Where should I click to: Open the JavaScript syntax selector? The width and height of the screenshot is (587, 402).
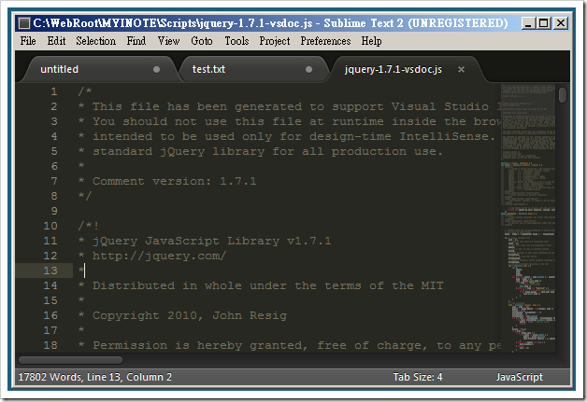point(520,377)
